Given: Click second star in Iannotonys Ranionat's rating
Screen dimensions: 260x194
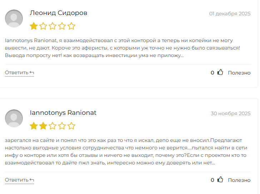Looking at the screenshot, I should coord(43,126).
